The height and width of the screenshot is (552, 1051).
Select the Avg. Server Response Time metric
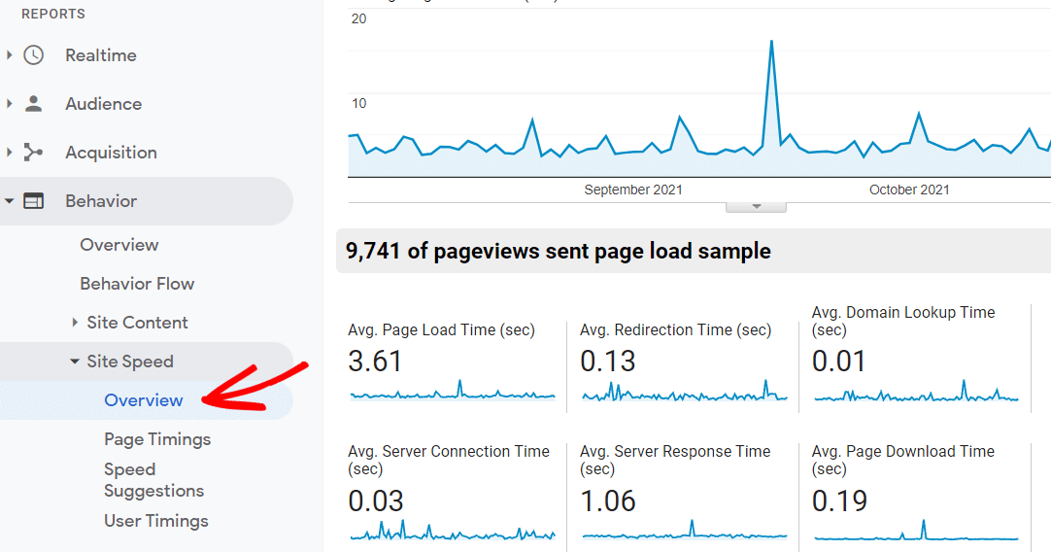click(x=675, y=460)
